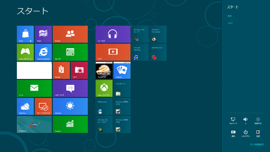Image resolution: width=270 pixels, height=152 pixels.
Task: Open the Finance chart tile
Action: (x=70, y=125)
